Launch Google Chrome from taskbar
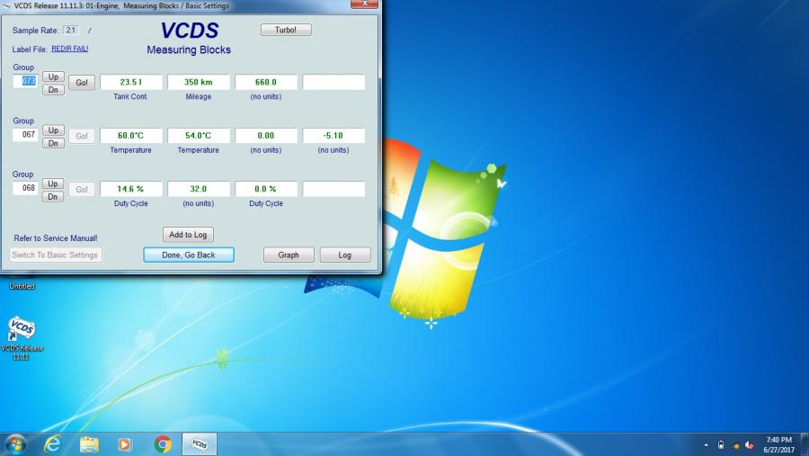The width and height of the screenshot is (809, 456). [163, 443]
